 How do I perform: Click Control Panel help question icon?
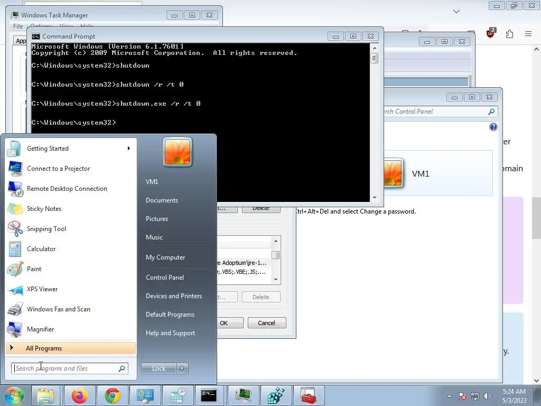pos(493,127)
